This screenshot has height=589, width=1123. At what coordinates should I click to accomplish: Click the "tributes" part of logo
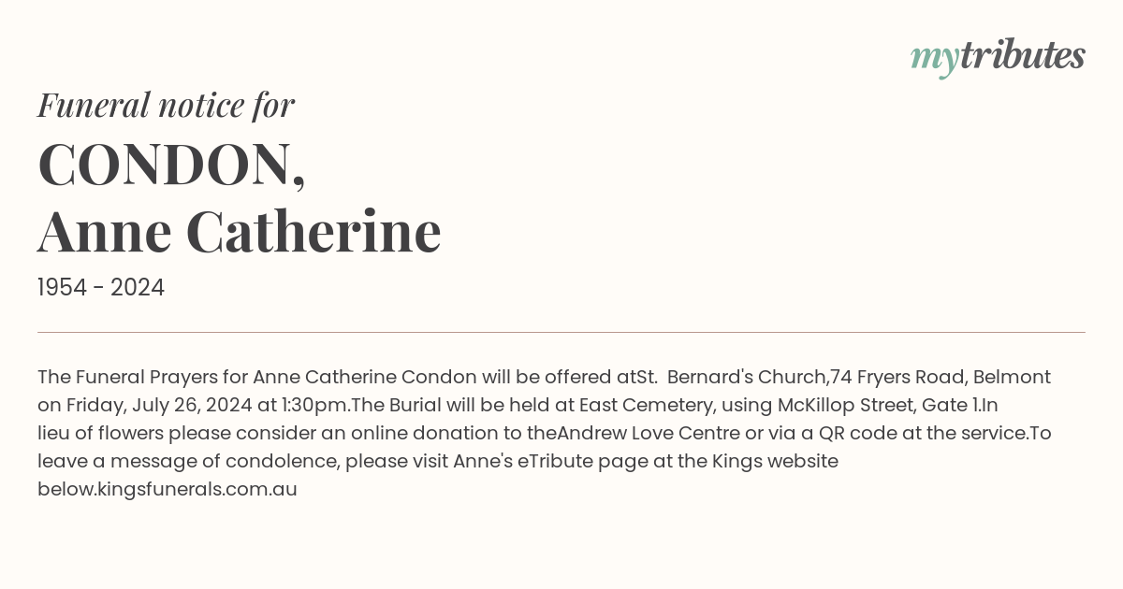click(x=1023, y=55)
